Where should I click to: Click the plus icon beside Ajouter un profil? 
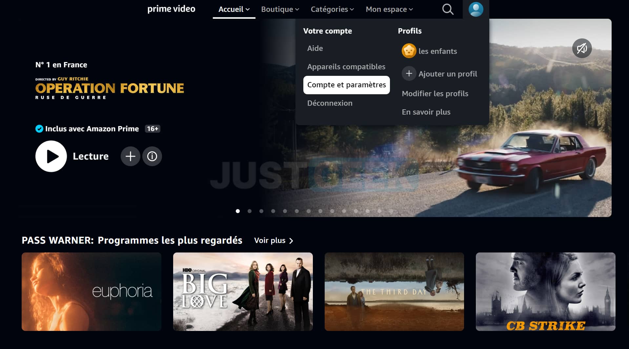409,74
